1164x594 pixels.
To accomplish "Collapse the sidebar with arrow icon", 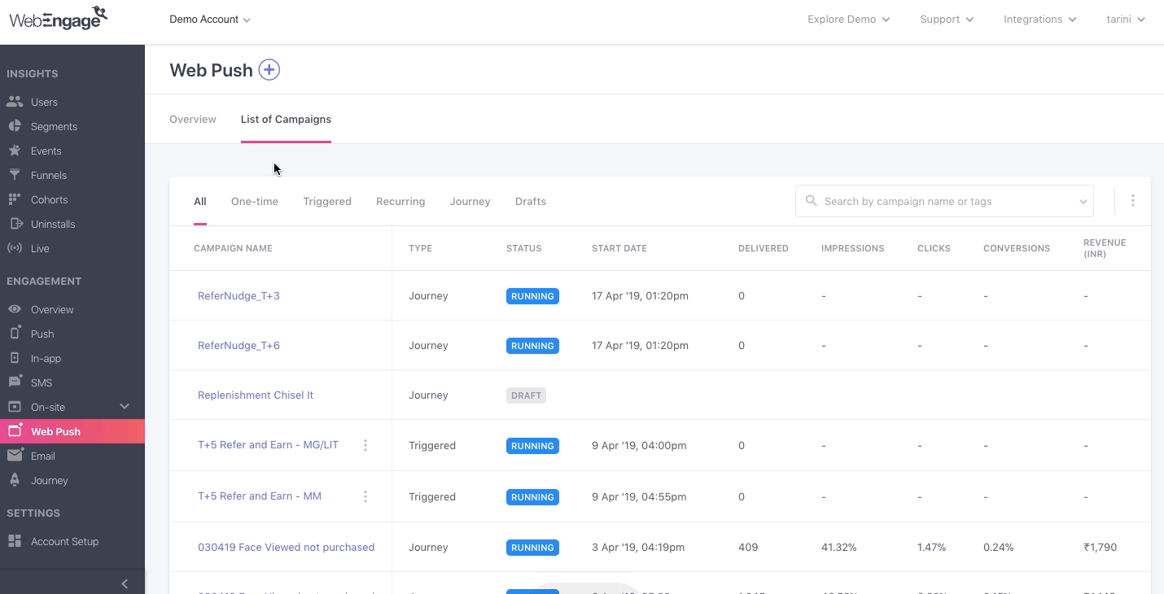I will coord(125,583).
